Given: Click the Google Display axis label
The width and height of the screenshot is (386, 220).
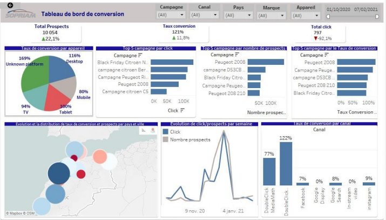Looking at the screenshot, I should click(x=319, y=195).
